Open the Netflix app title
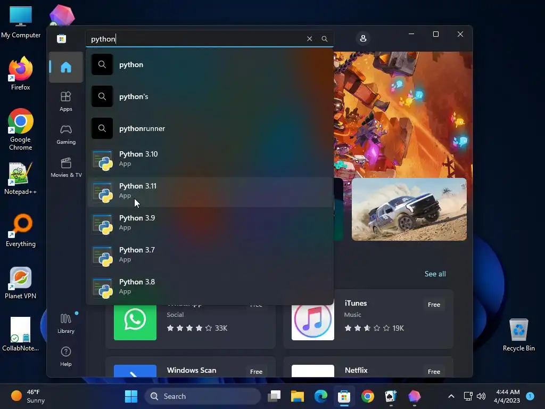Image resolution: width=545 pixels, height=409 pixels. tap(356, 370)
